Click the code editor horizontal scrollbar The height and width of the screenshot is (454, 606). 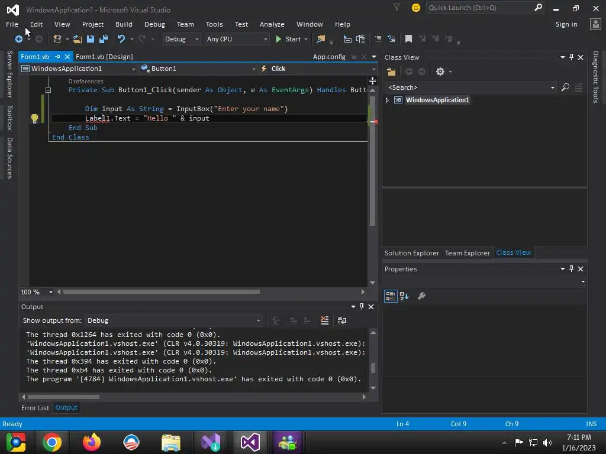tap(161, 292)
